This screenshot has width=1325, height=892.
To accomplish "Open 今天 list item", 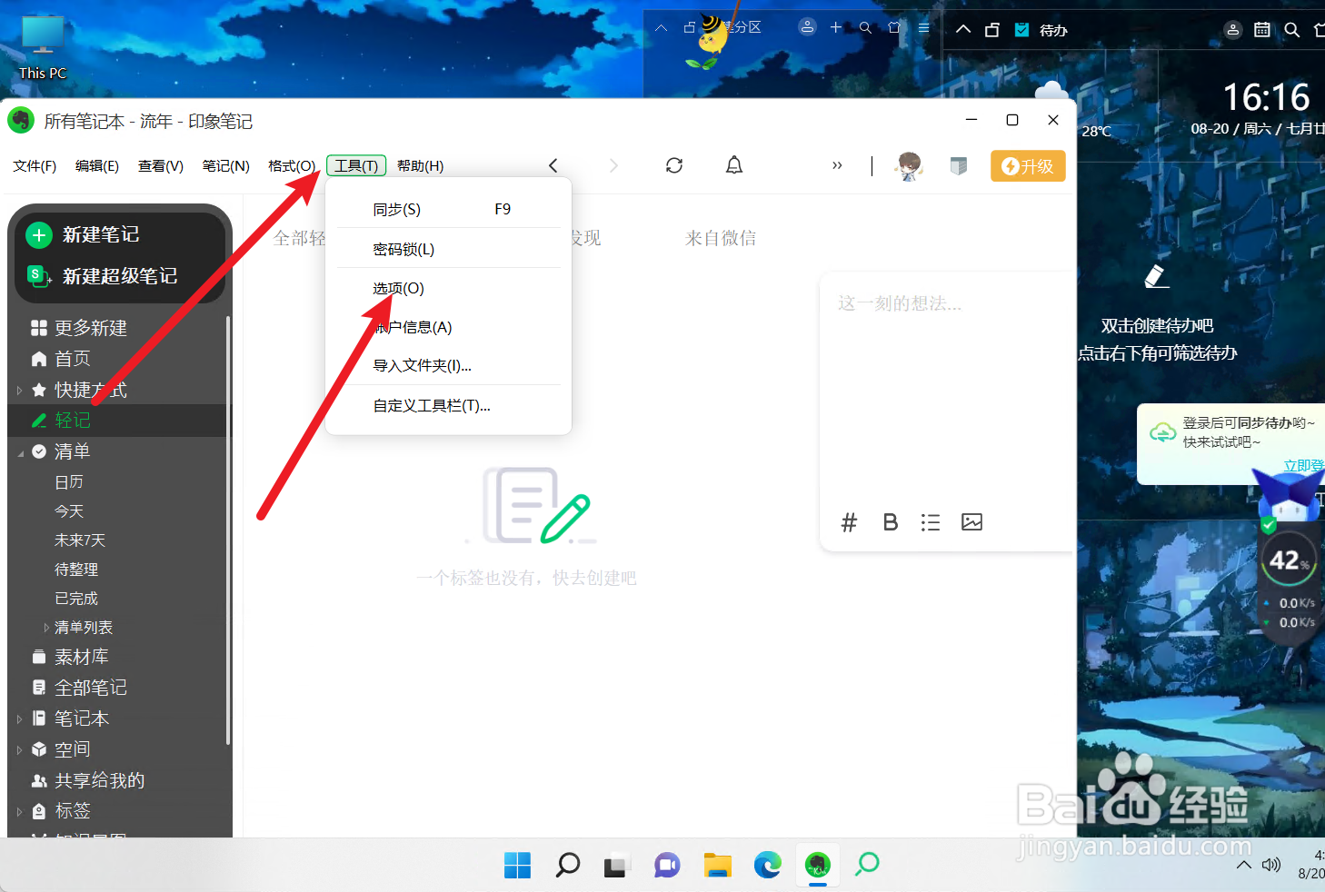I will click(x=69, y=511).
